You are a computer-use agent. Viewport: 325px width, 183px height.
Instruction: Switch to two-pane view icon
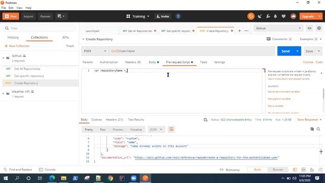pos(304,170)
